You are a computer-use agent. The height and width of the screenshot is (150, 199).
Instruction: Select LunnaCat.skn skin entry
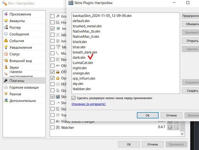pos(83,63)
